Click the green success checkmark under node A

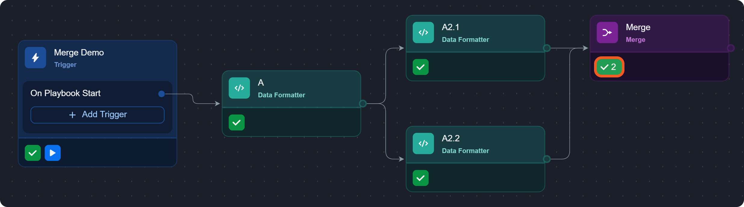(236, 123)
